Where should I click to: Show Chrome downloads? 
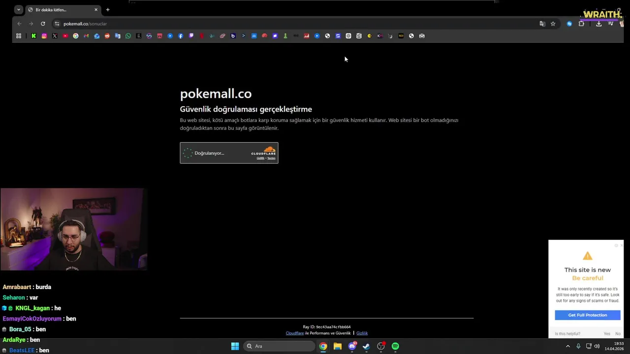[x=598, y=24]
